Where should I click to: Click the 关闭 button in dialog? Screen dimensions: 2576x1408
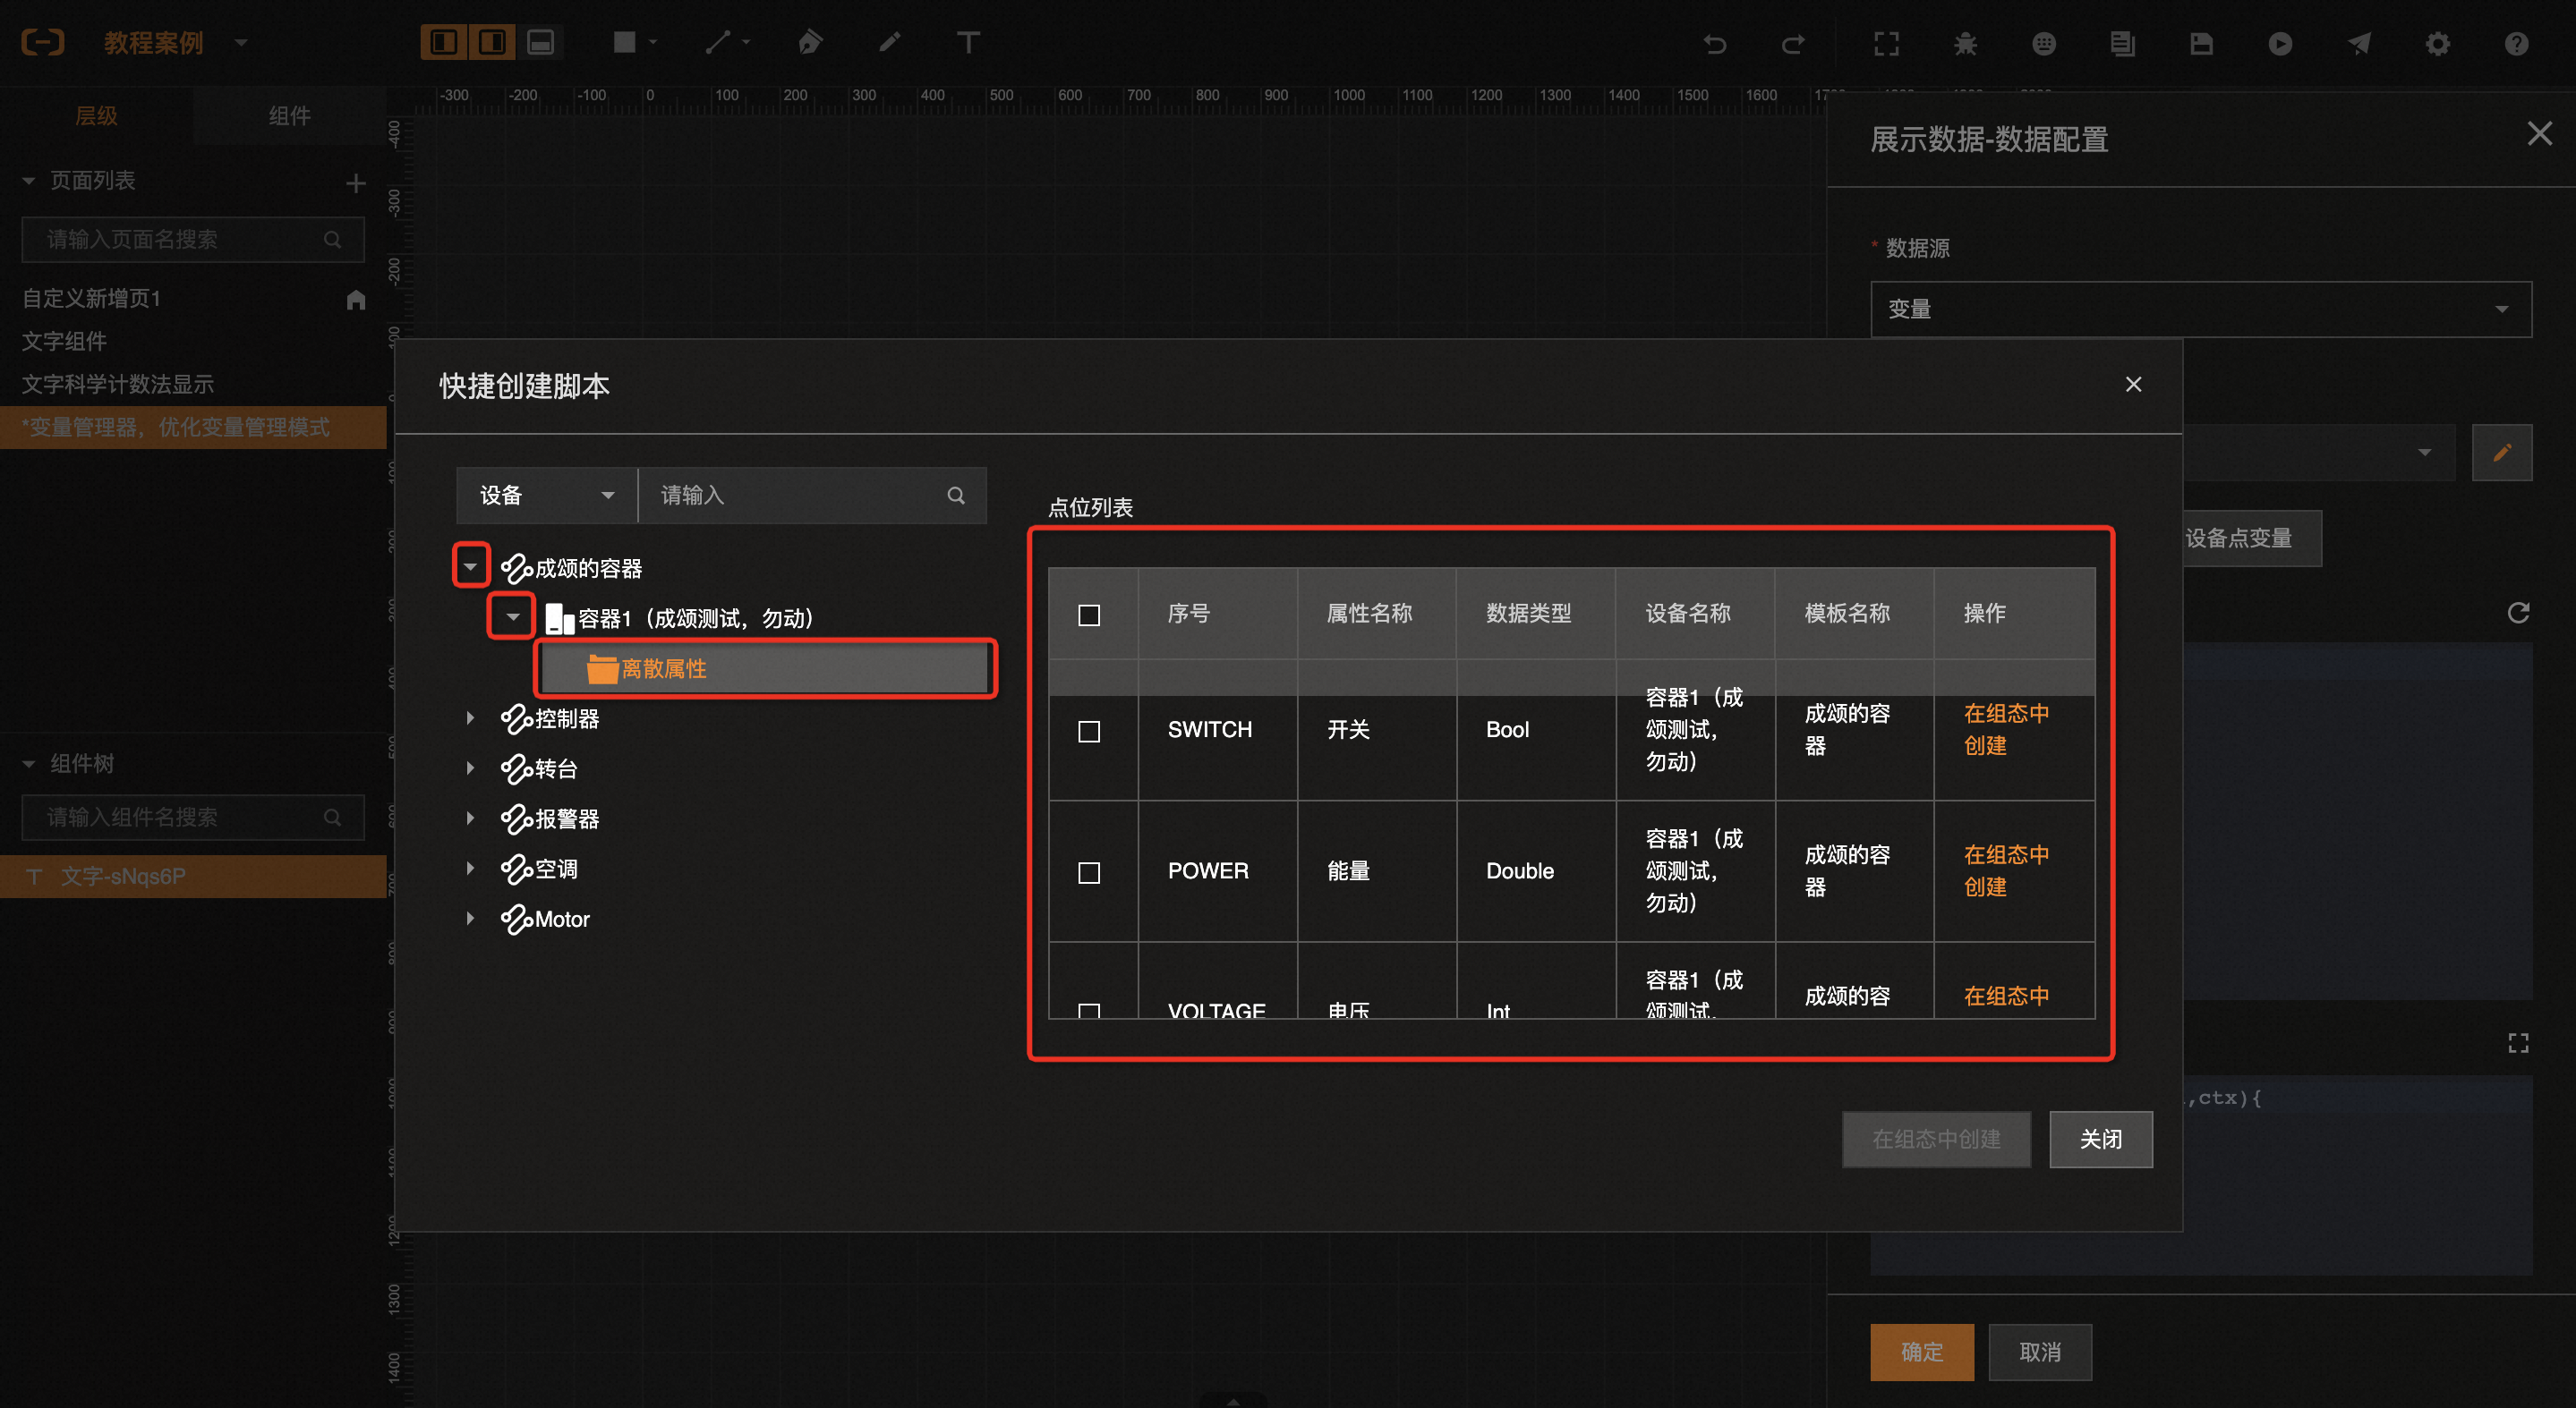pos(2100,1139)
